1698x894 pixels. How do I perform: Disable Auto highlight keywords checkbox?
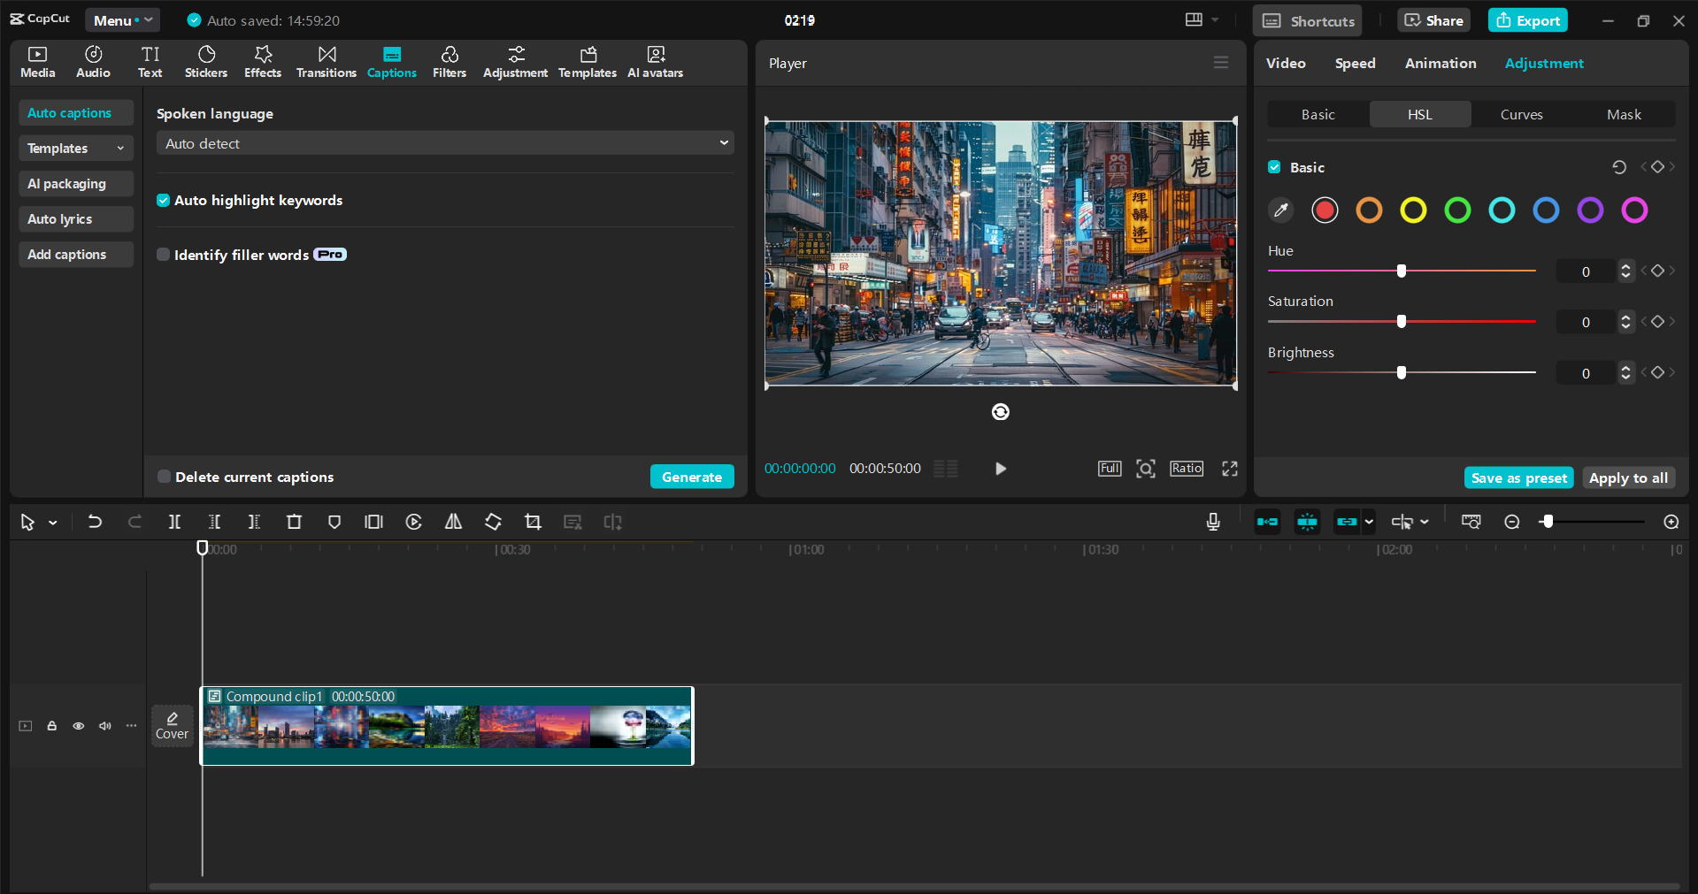[x=164, y=201]
